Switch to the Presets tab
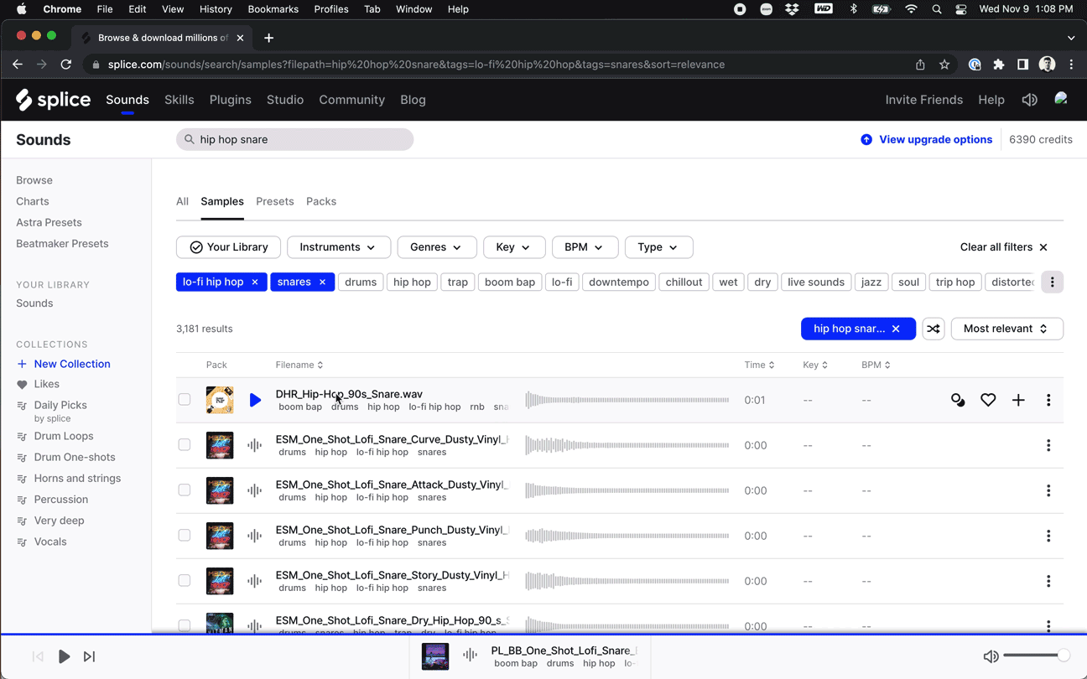The image size is (1087, 679). pyautogui.click(x=275, y=201)
